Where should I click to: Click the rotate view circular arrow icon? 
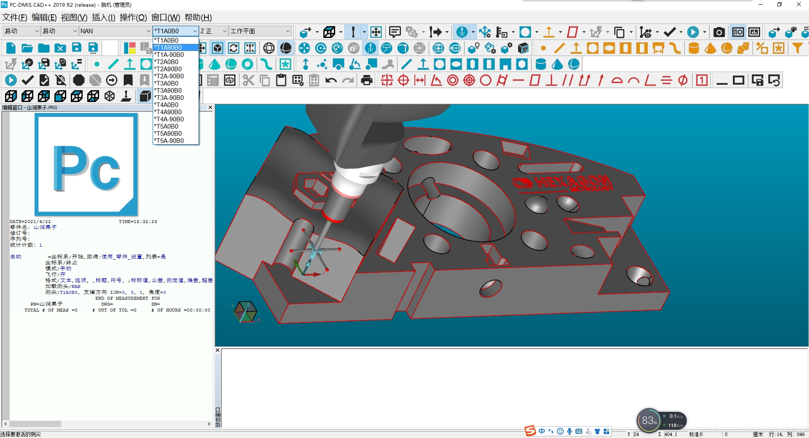pyautogui.click(x=321, y=48)
